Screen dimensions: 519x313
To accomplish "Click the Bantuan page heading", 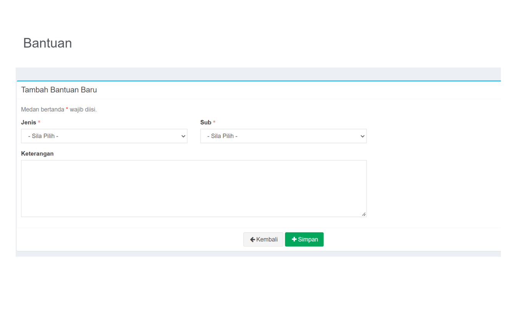I will tap(47, 43).
